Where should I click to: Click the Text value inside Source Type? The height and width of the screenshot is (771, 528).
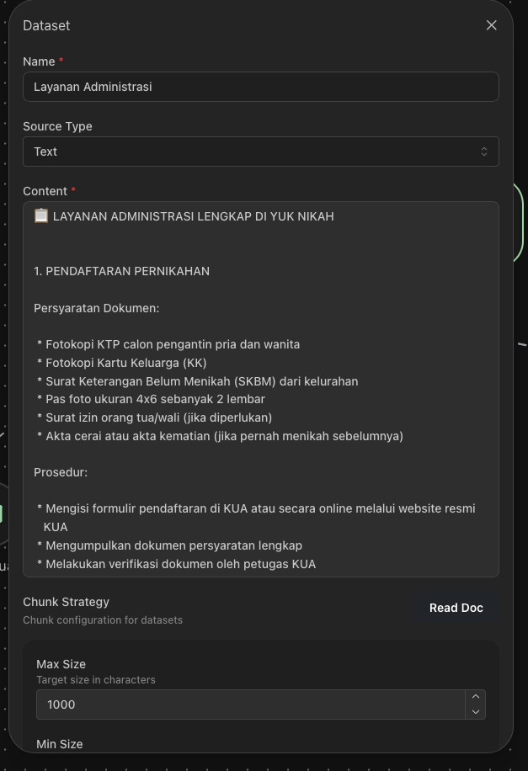tap(45, 152)
